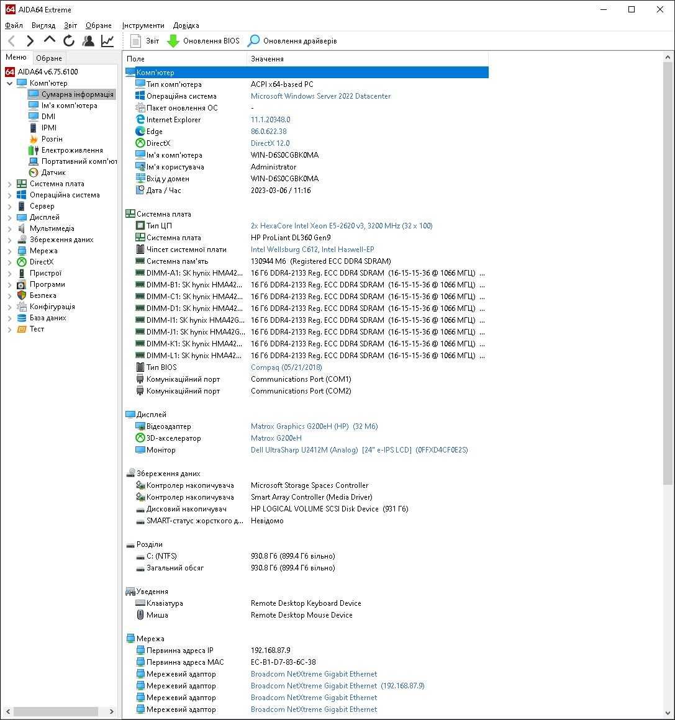Switch to the Обране tab in sidebar
The height and width of the screenshot is (720, 675).
[48, 58]
